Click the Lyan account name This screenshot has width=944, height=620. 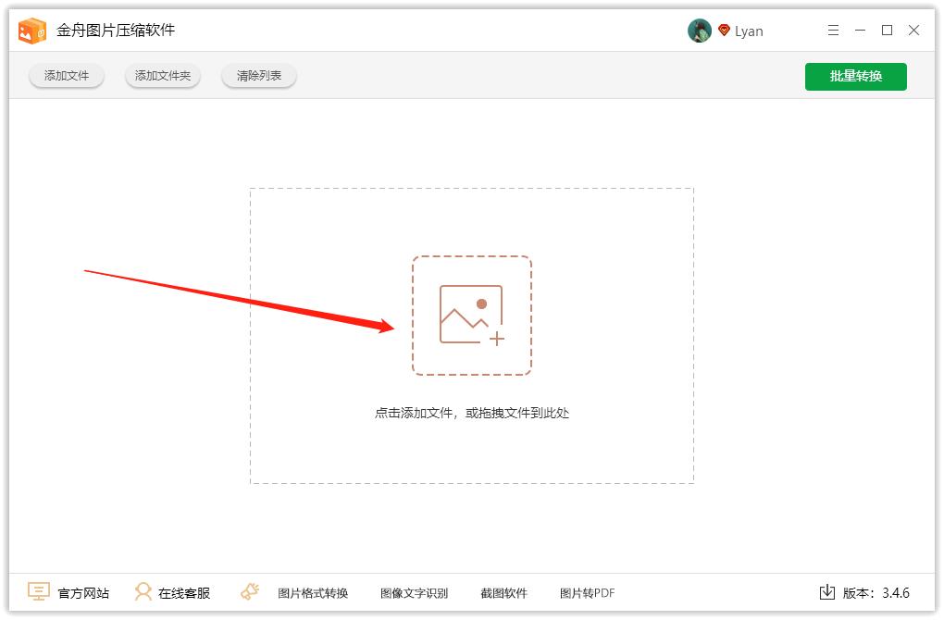tap(750, 30)
